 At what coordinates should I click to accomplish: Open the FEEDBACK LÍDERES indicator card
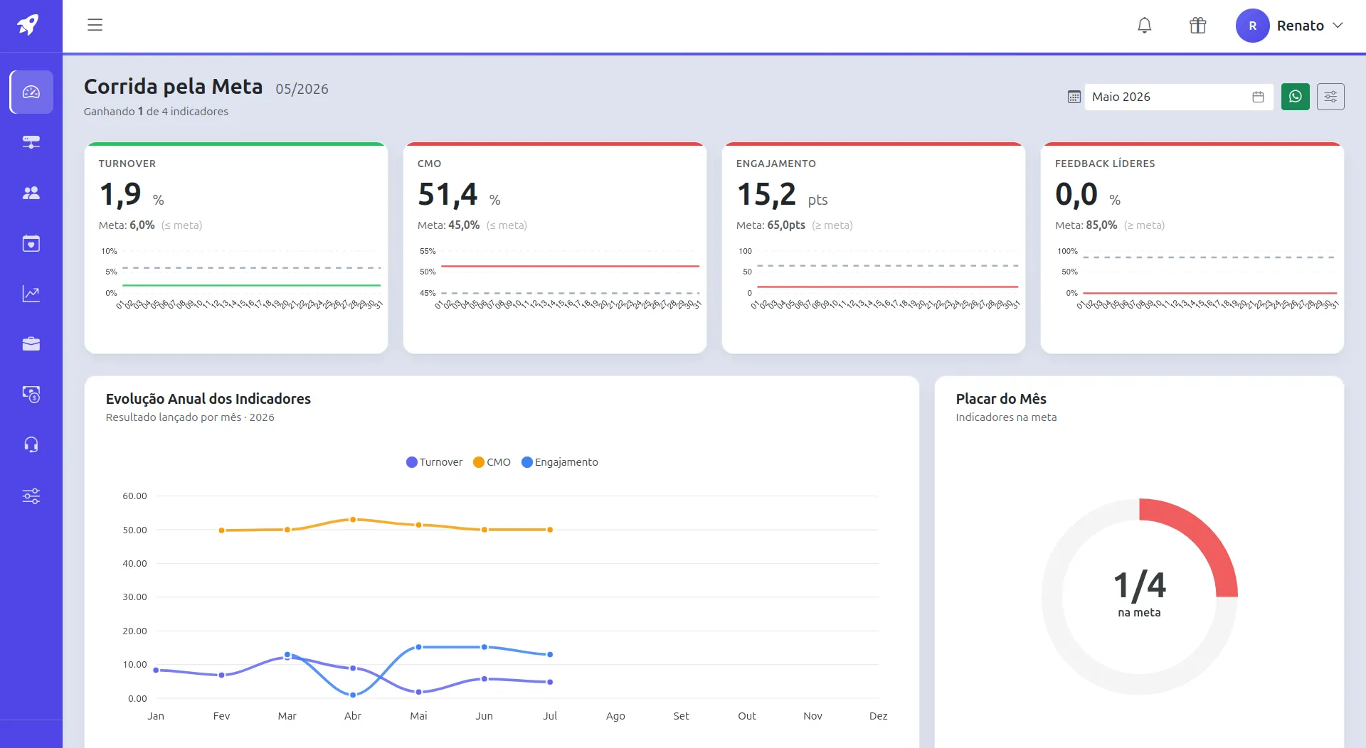pyautogui.click(x=1192, y=247)
